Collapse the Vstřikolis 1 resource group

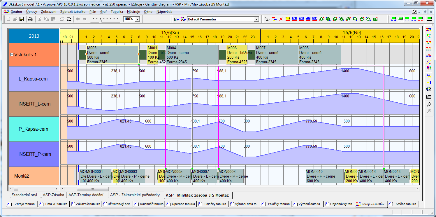pyautogui.click(x=12, y=55)
